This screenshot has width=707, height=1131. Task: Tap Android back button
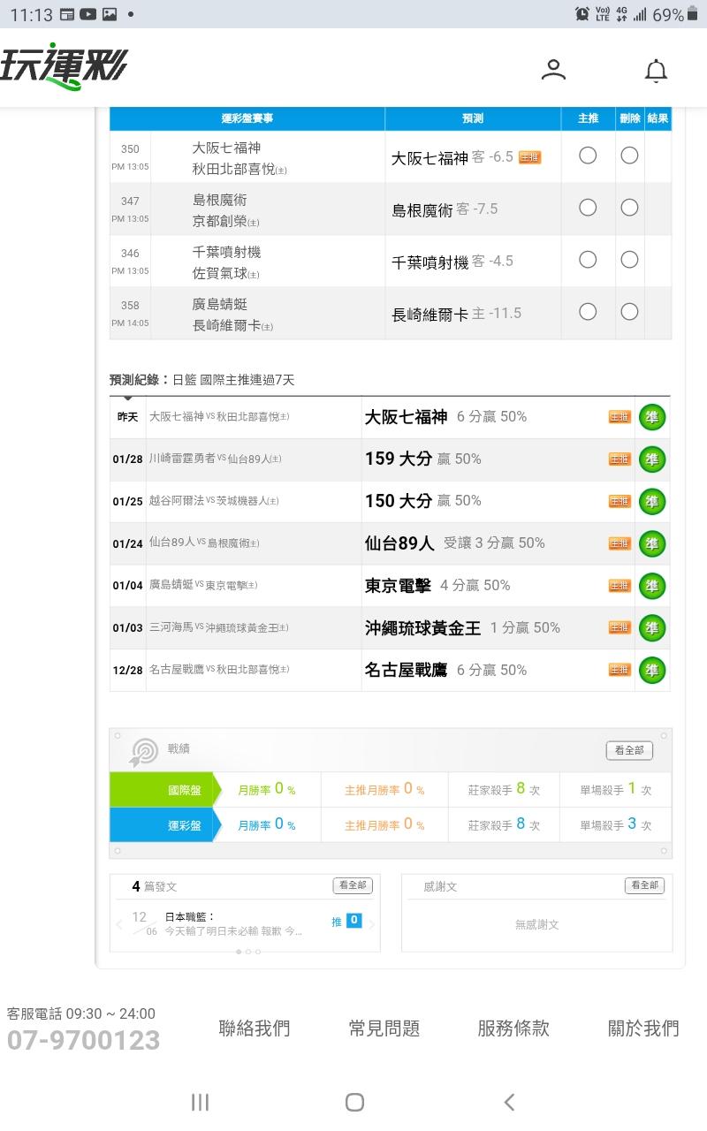click(508, 1102)
